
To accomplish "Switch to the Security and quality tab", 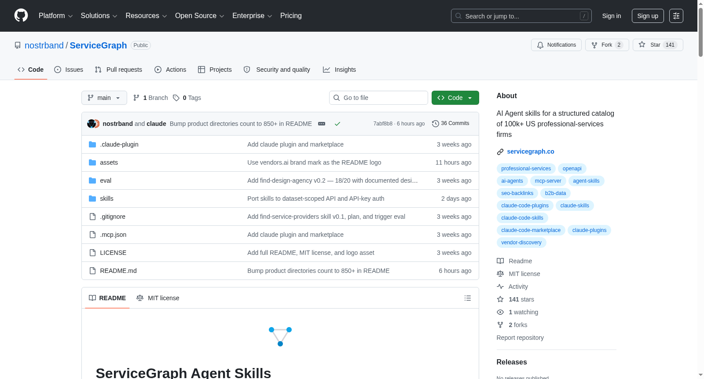I will 277,70.
